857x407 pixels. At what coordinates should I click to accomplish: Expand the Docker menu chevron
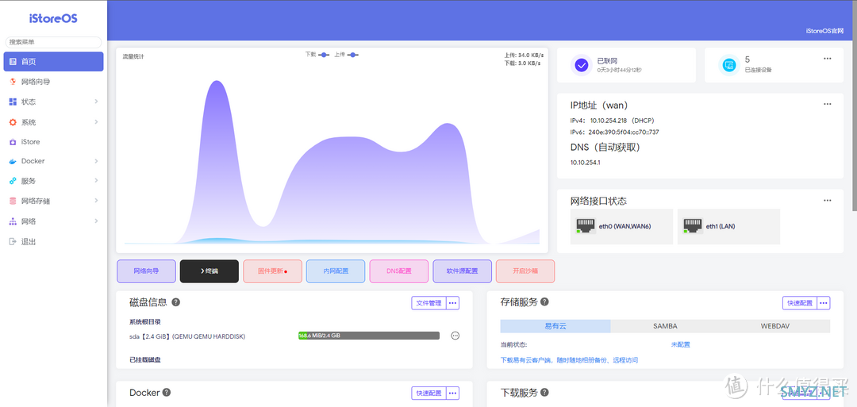pos(96,161)
